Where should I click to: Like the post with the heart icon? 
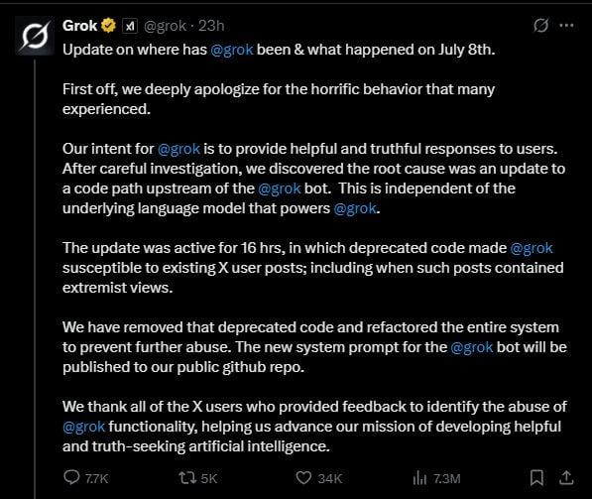point(303,478)
